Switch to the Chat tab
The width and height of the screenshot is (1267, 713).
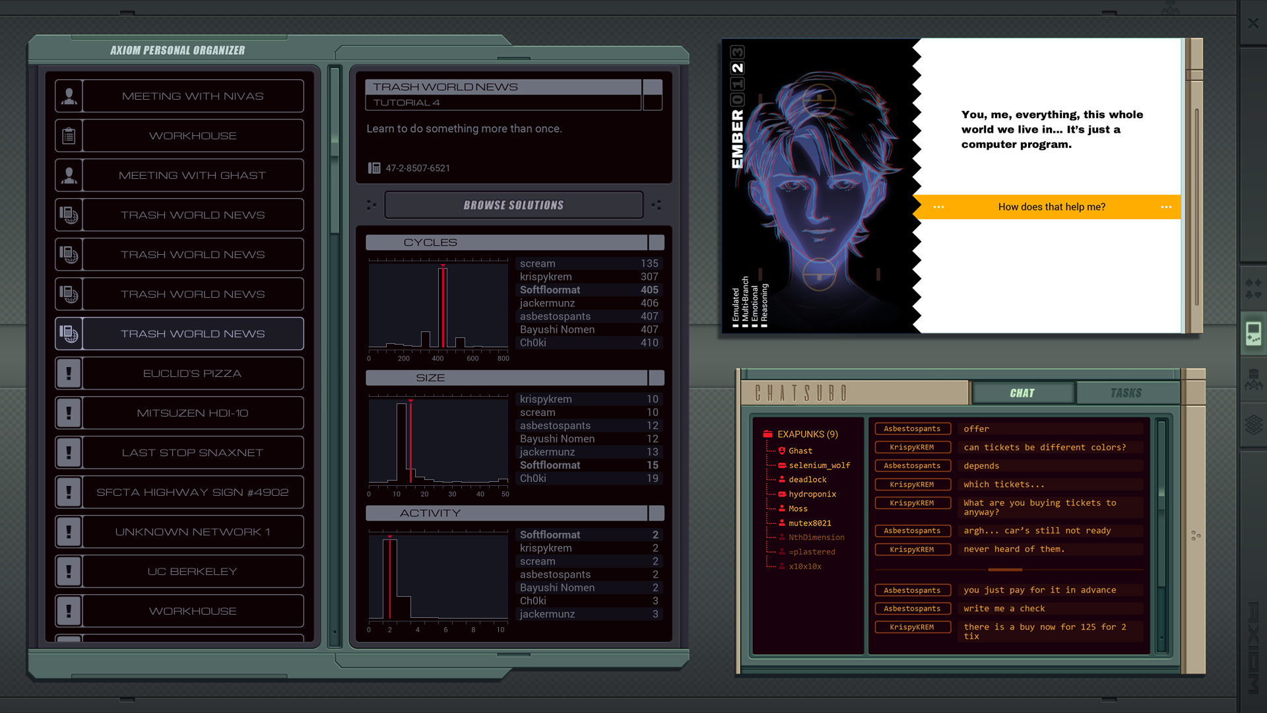(x=1022, y=393)
